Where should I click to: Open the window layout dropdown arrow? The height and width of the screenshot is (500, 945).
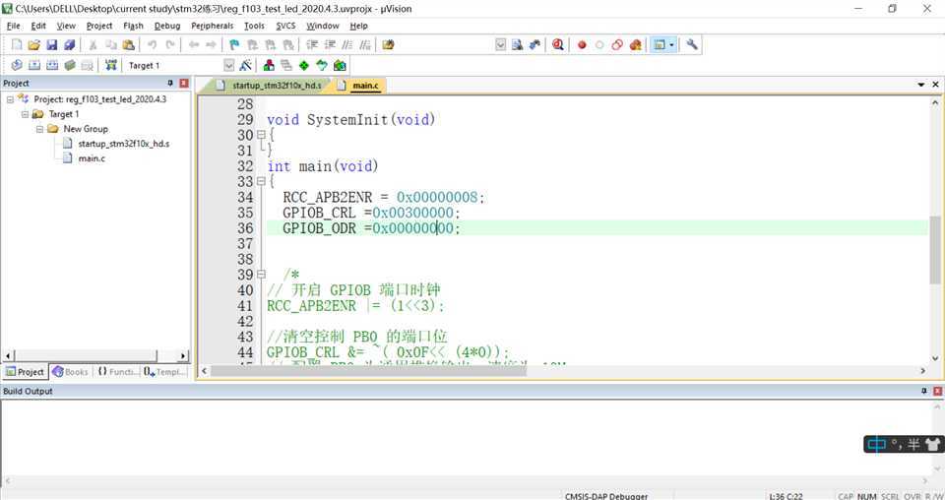[671, 44]
